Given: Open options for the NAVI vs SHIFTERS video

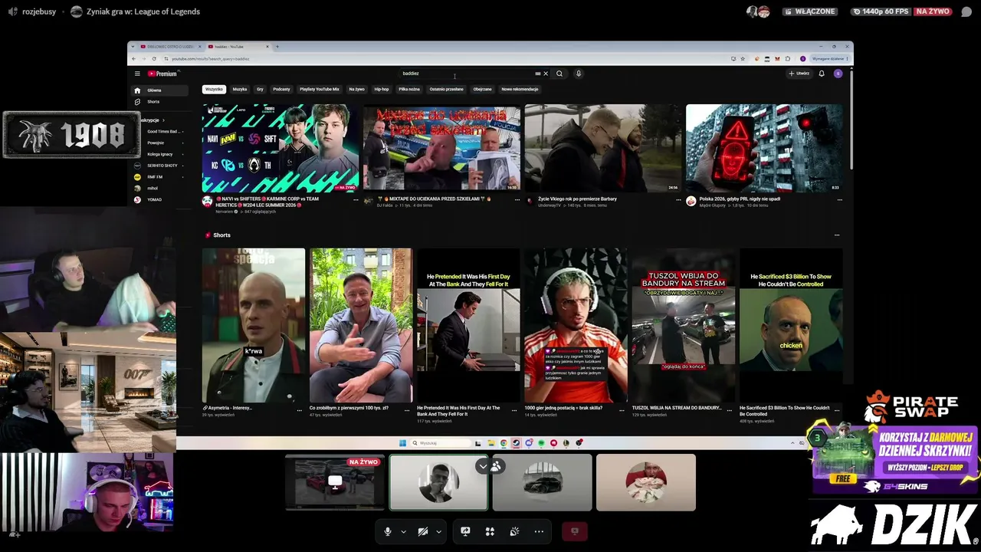Looking at the screenshot, I should (356, 200).
